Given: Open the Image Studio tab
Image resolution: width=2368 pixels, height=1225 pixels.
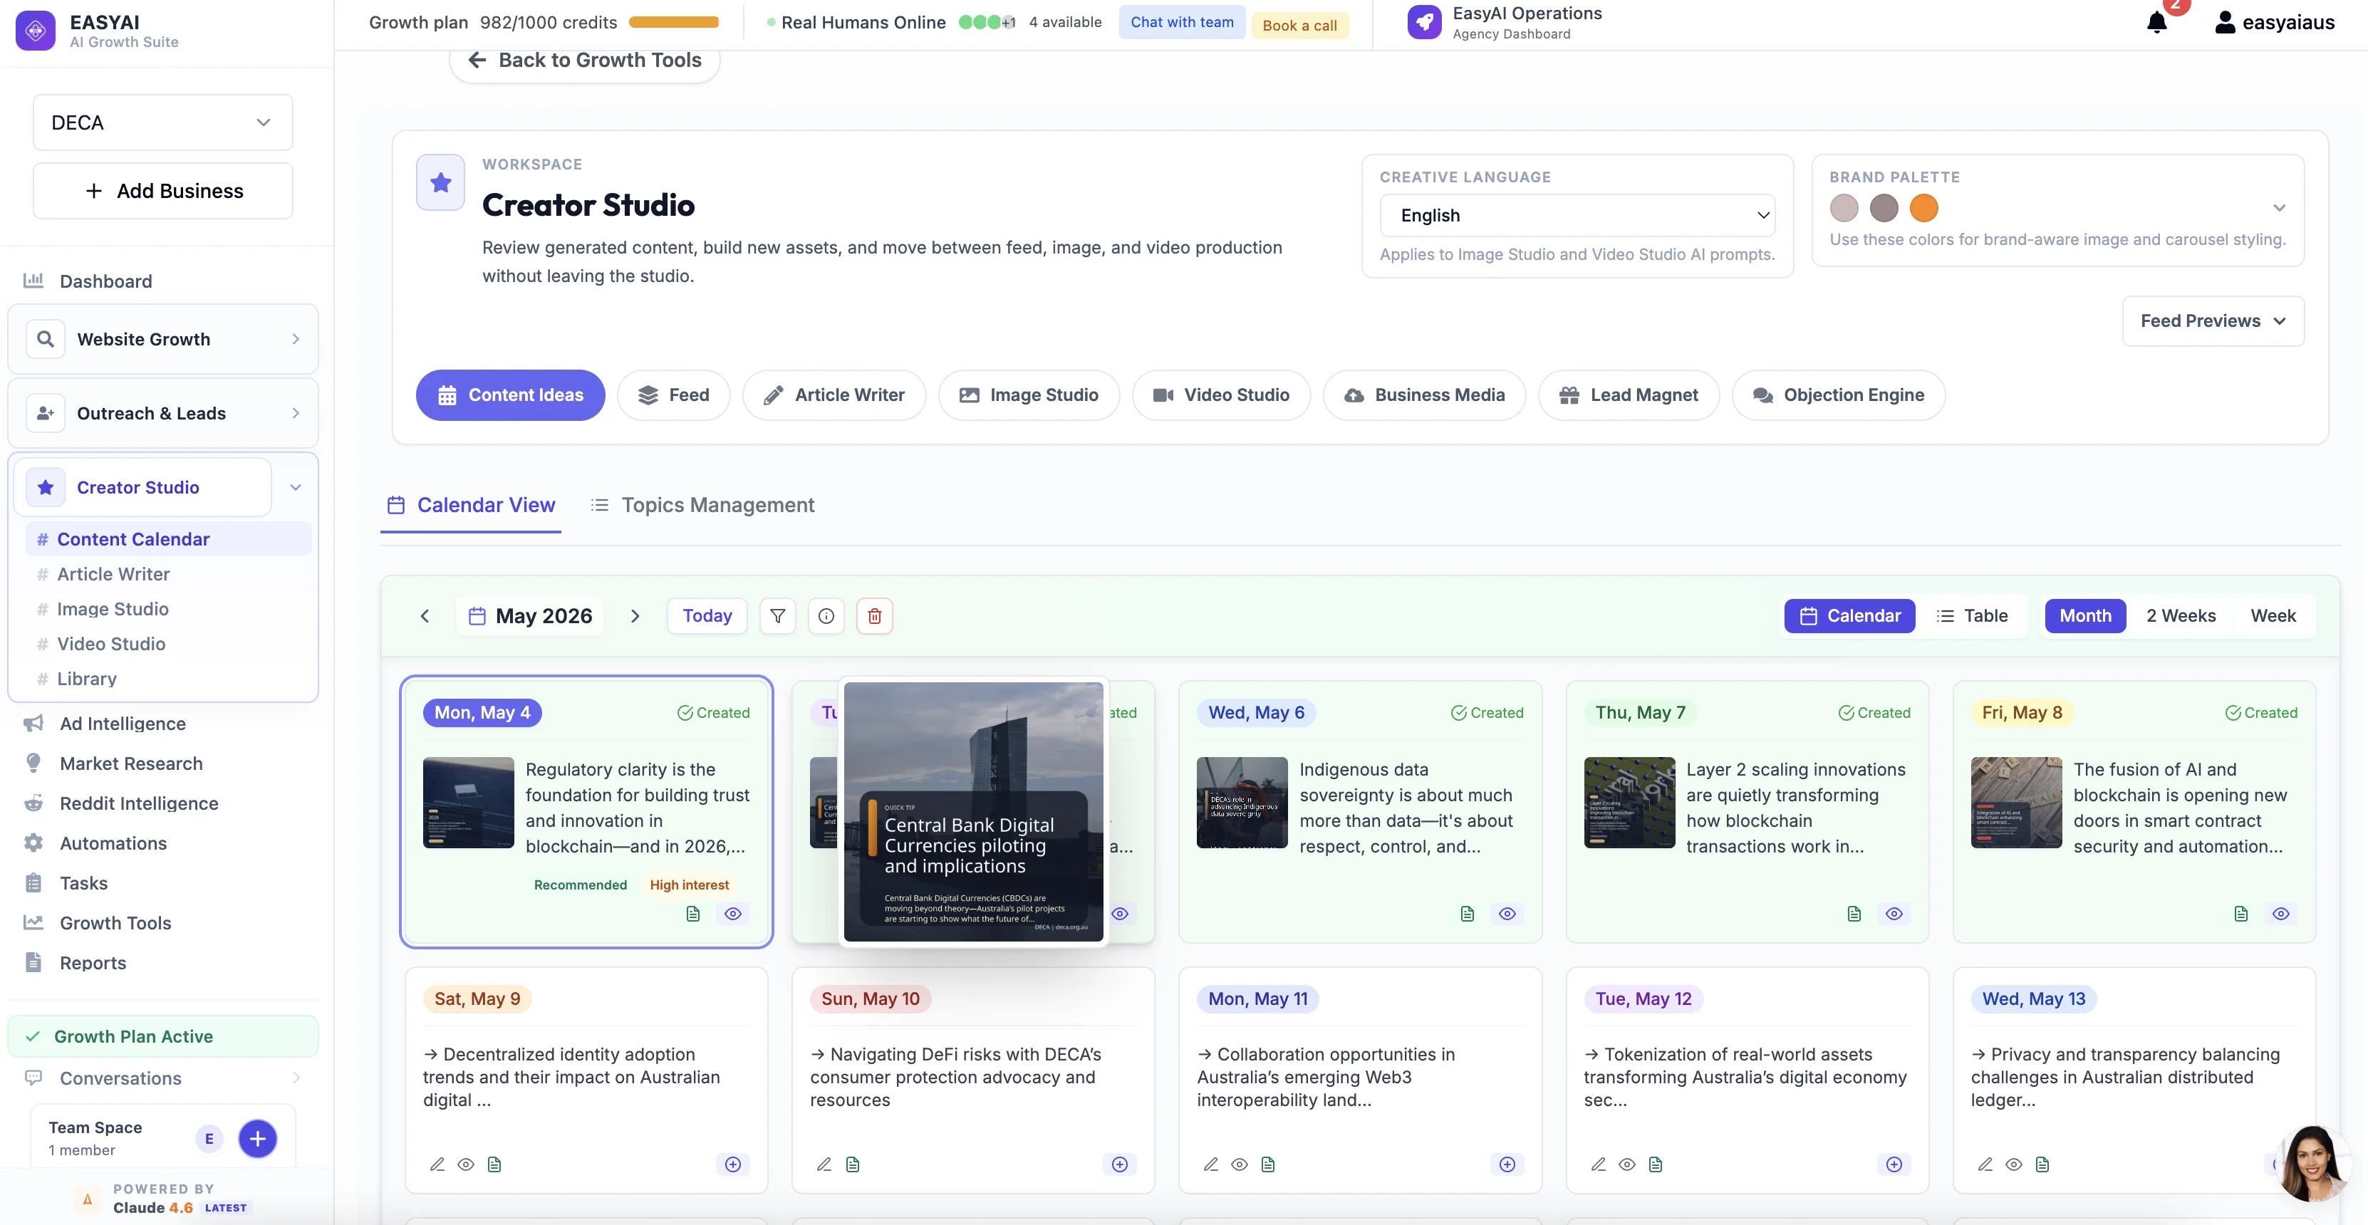Looking at the screenshot, I should coord(1029,395).
